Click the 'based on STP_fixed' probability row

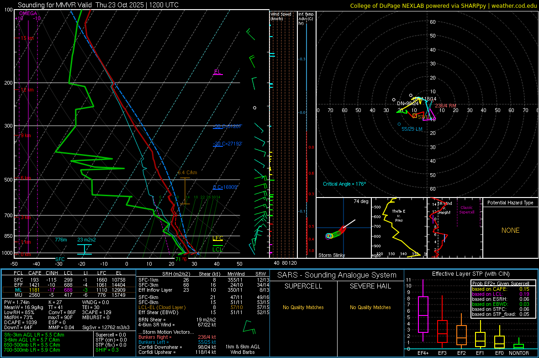tap(501, 314)
